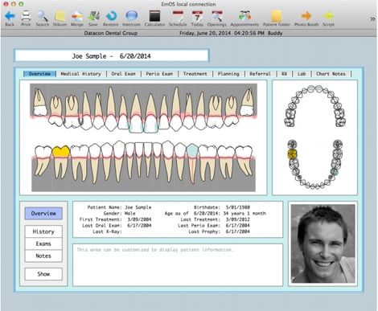Click the History side button
This screenshot has width=378, height=311.
click(43, 231)
